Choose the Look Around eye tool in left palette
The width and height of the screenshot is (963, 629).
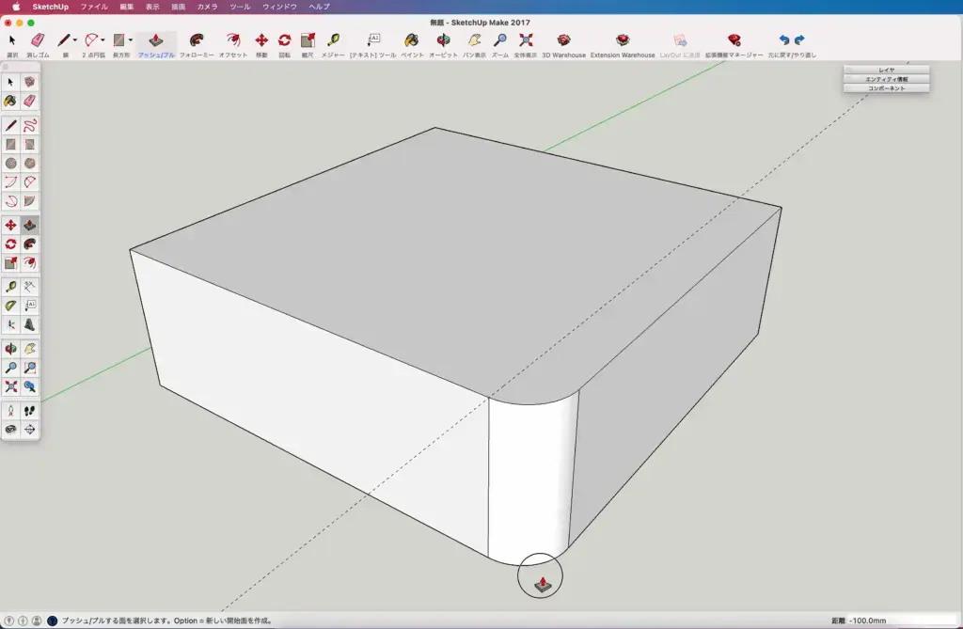10,430
